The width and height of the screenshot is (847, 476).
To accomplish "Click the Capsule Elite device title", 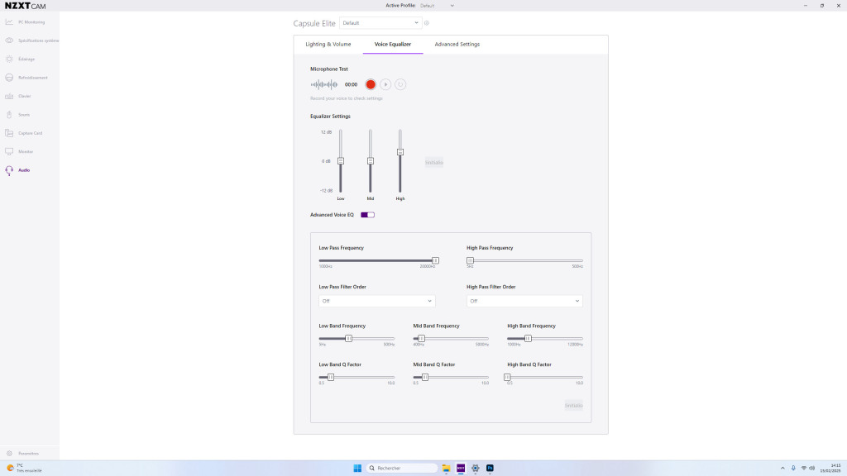I will (314, 23).
